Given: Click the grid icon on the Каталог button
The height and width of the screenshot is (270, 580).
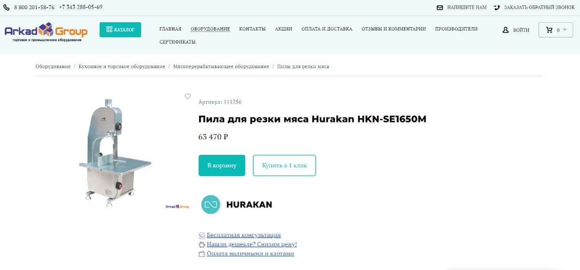Looking at the screenshot, I should [109, 30].
